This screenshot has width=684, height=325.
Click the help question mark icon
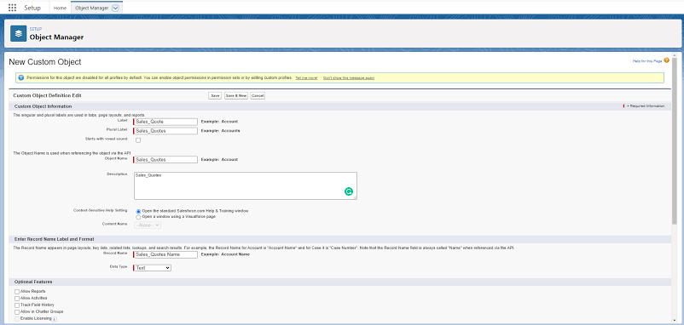(667, 60)
